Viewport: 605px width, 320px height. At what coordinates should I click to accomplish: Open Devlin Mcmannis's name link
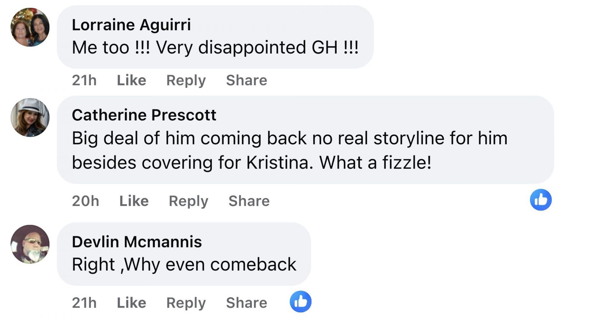(137, 242)
